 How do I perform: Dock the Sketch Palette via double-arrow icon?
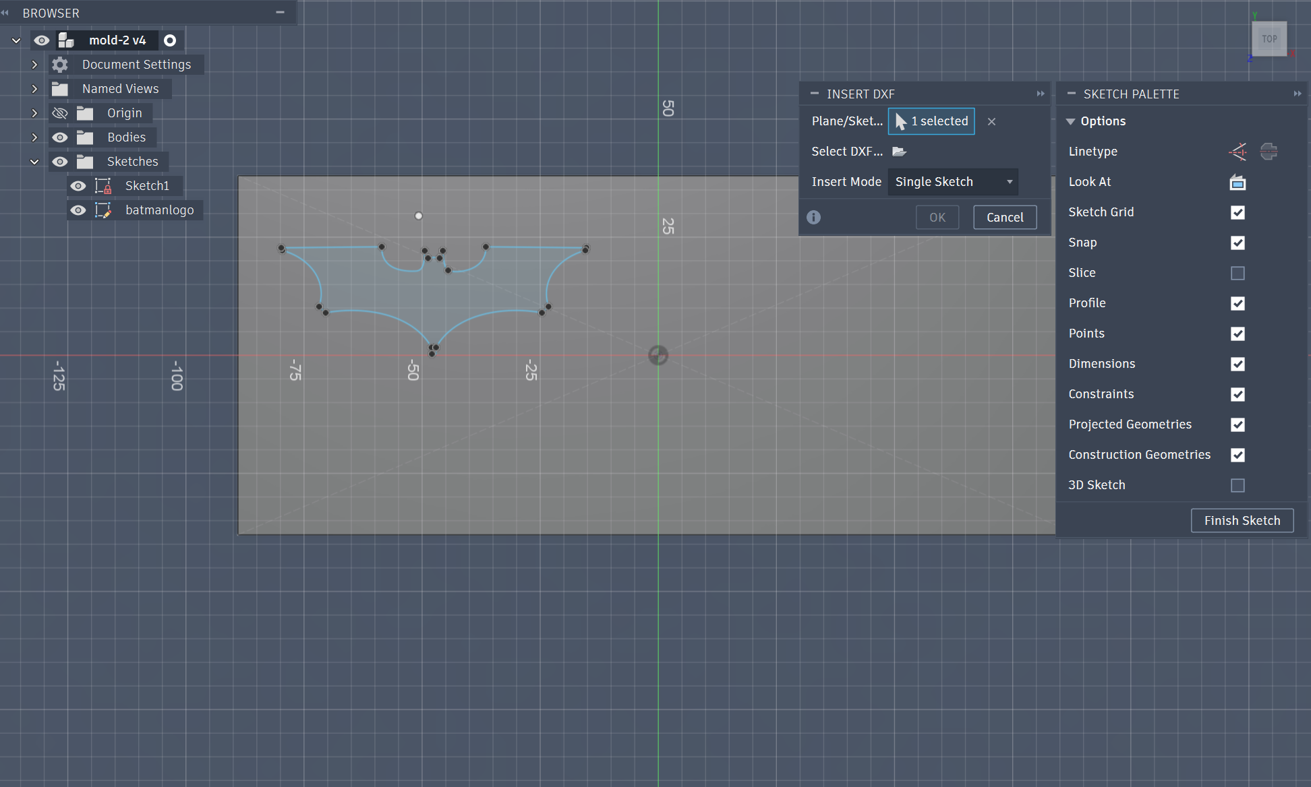click(x=1297, y=94)
